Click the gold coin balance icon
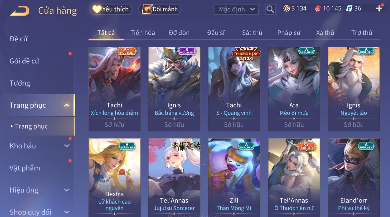Image resolution: width=390 pixels, height=217 pixels. [286, 9]
